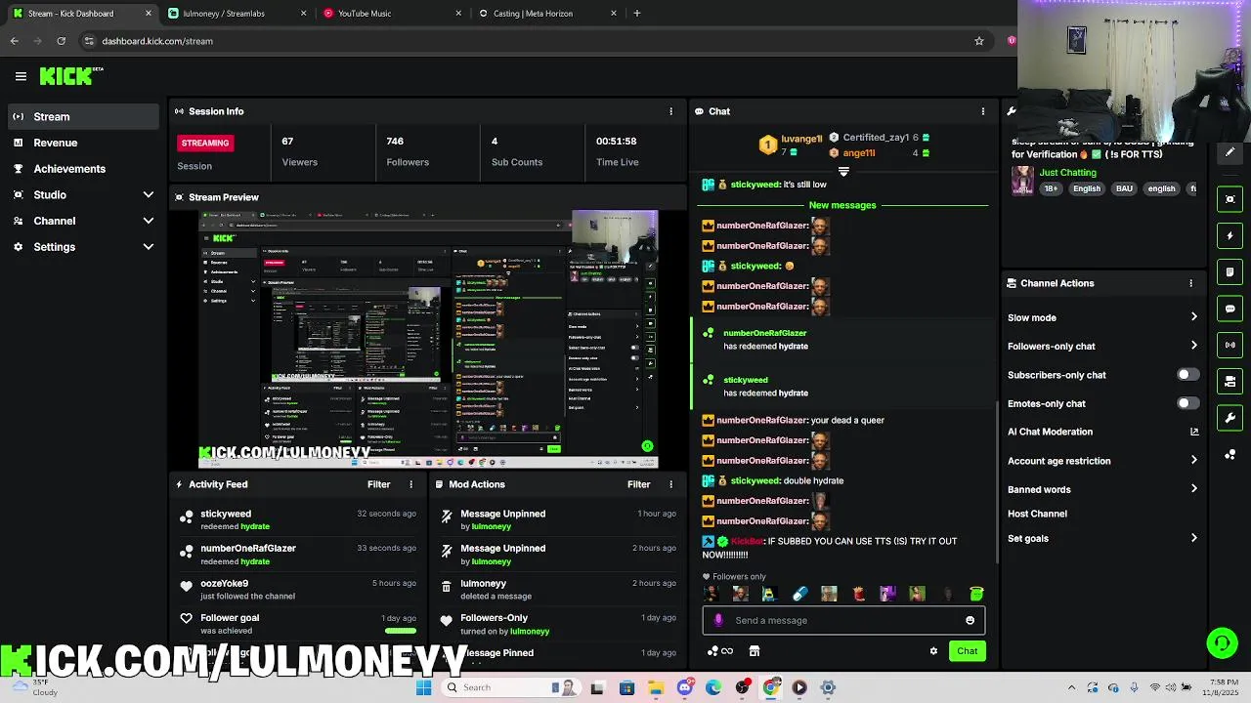
Task: Click the wrench icon in right sidebar
Action: pos(1229,418)
